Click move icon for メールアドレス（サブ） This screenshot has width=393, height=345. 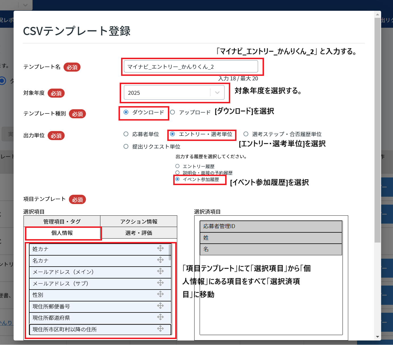coord(160,283)
